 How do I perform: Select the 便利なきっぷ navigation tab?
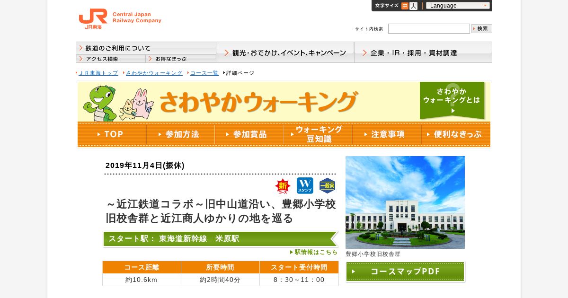pyautogui.click(x=455, y=134)
